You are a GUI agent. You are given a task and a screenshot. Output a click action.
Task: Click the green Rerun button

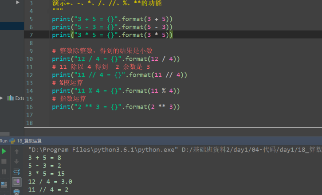(4, 151)
